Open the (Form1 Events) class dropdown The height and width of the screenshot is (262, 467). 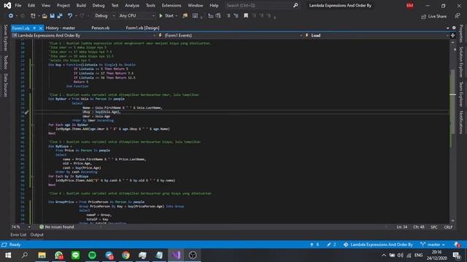tap(231, 36)
